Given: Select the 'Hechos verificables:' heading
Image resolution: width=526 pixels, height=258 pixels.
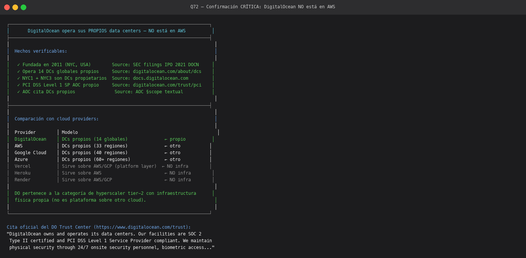Looking at the screenshot, I should click(41, 51).
